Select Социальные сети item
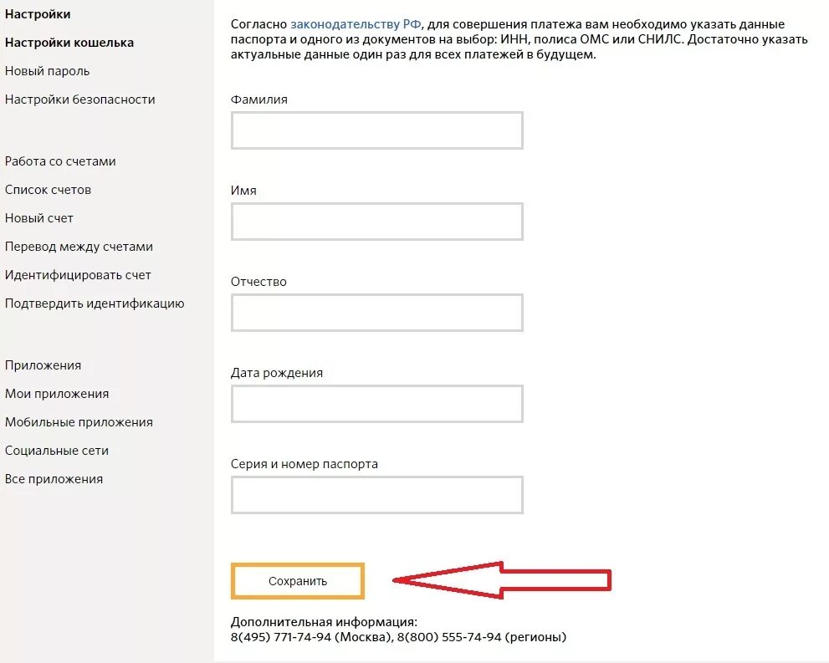 point(57,451)
